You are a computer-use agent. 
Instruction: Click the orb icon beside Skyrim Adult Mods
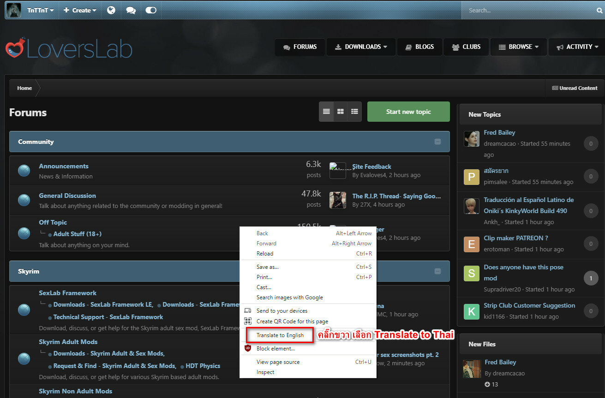point(24,359)
